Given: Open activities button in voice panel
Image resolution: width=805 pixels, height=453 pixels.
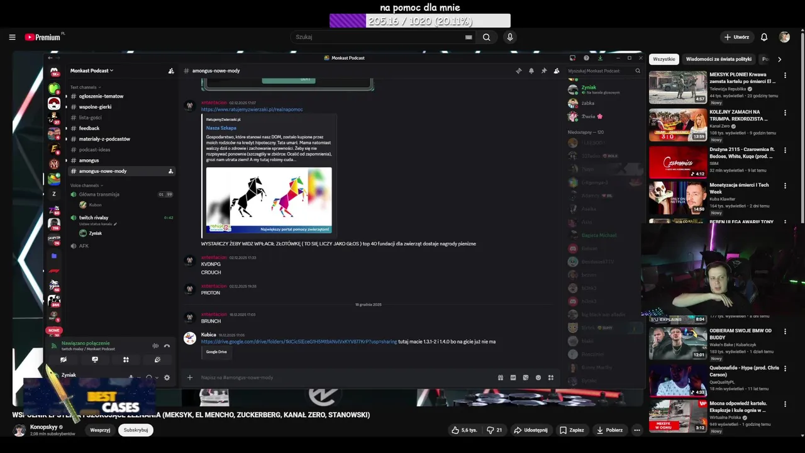Looking at the screenshot, I should click(x=126, y=360).
